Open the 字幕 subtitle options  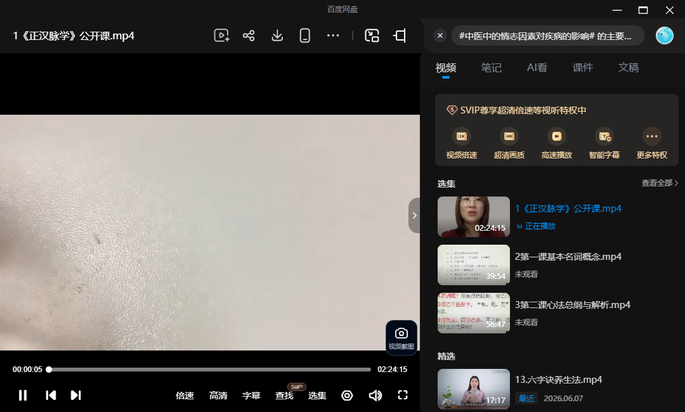251,396
